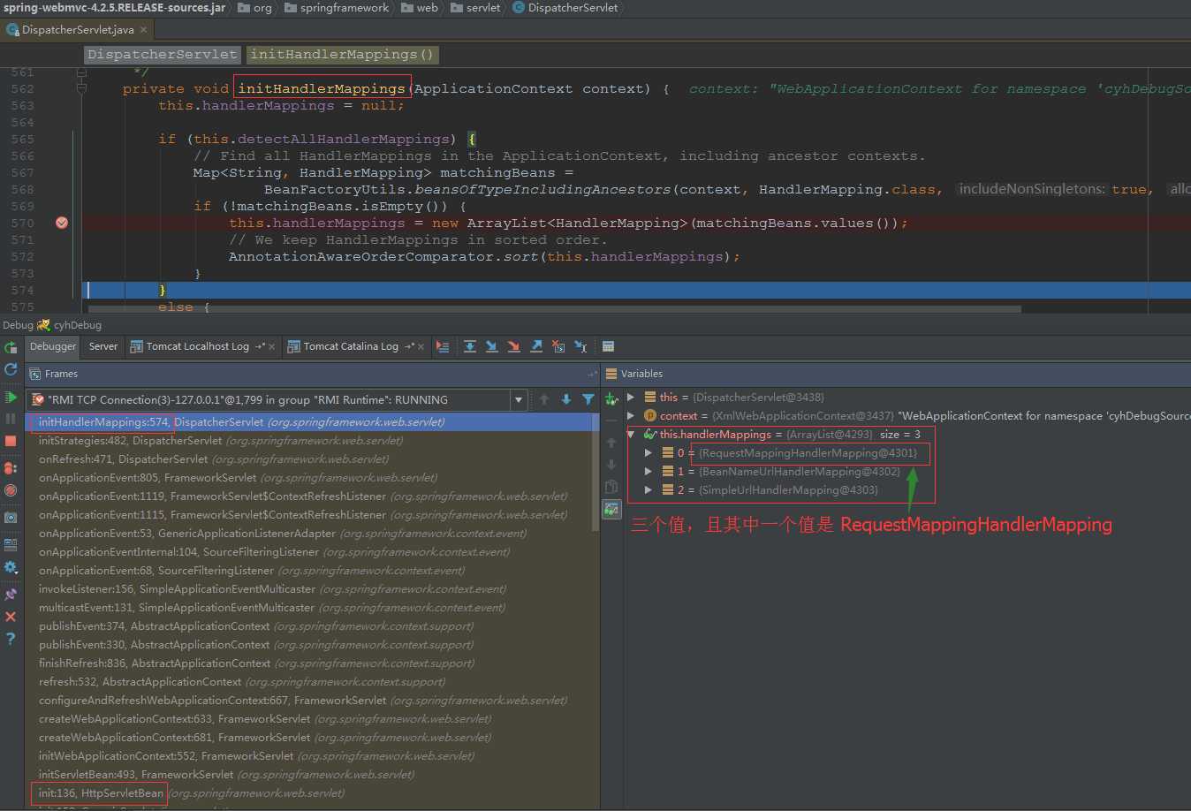Screen dimensions: 1191x811
Task: Select finishRefresh:836 stack frame
Action: (x=308, y=663)
